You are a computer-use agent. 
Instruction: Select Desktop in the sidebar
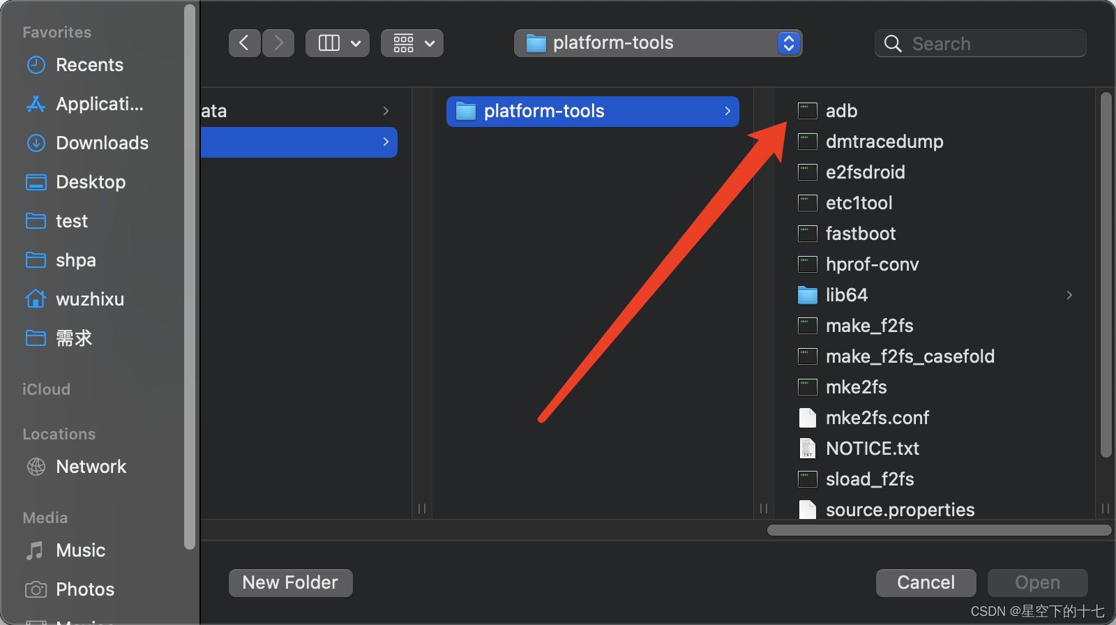91,182
